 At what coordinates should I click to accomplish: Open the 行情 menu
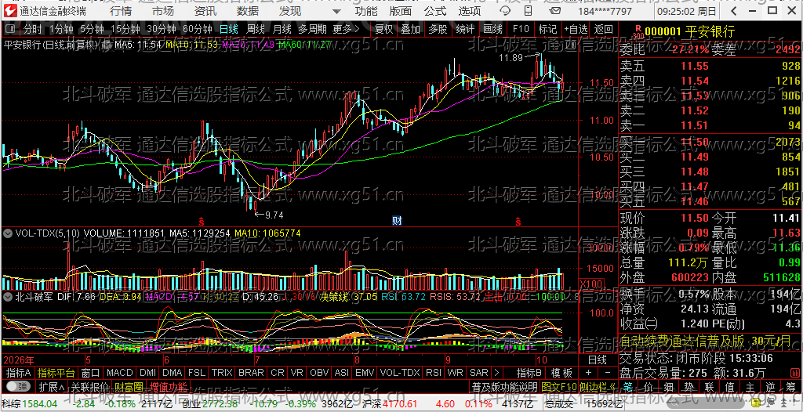tap(120, 11)
